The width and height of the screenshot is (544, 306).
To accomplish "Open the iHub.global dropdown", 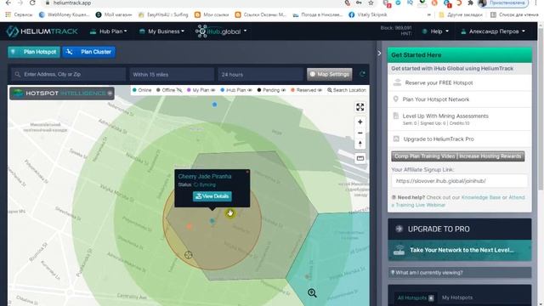I will click(x=221, y=31).
